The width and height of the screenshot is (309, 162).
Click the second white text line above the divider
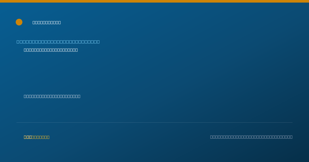pos(52,96)
